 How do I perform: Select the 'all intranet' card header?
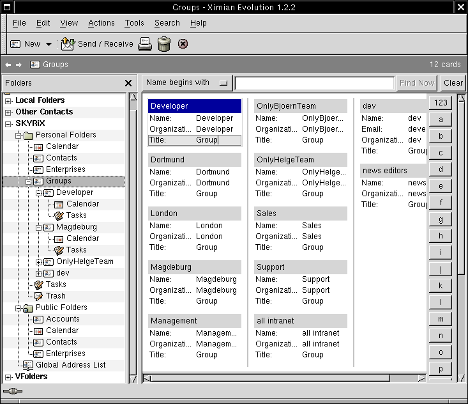(x=301, y=321)
